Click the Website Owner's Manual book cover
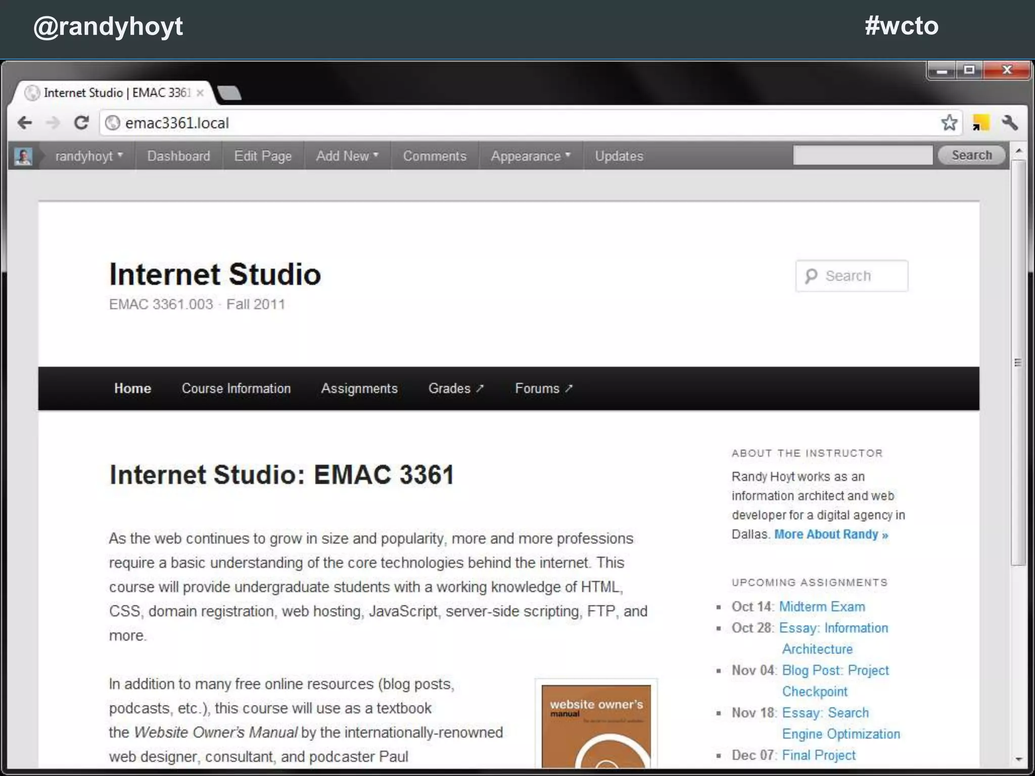Screen dimensions: 1035x776 tap(596, 725)
